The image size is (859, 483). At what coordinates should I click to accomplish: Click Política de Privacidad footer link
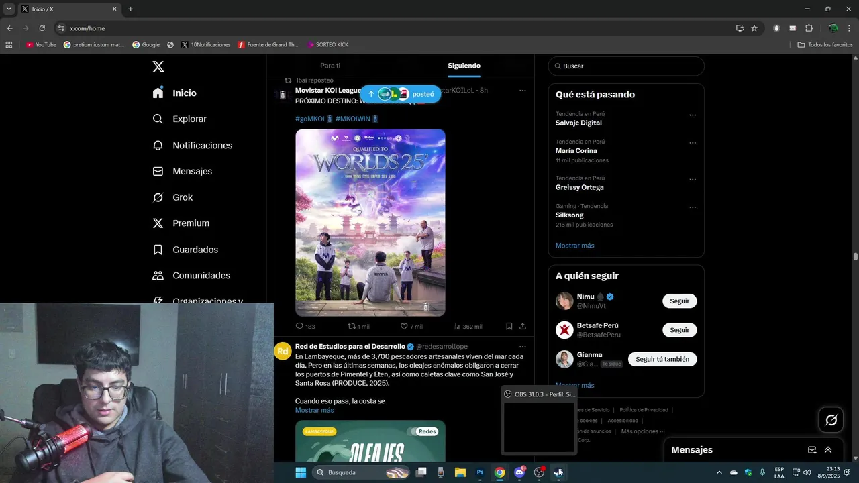pyautogui.click(x=644, y=410)
